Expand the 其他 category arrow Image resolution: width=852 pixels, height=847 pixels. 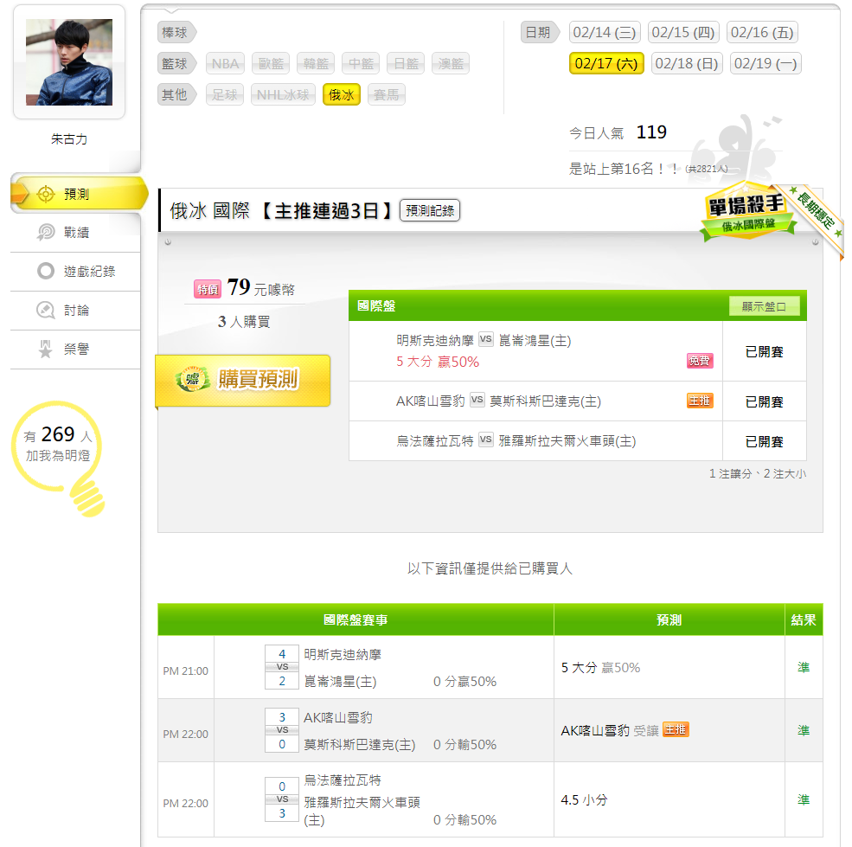coord(176,94)
